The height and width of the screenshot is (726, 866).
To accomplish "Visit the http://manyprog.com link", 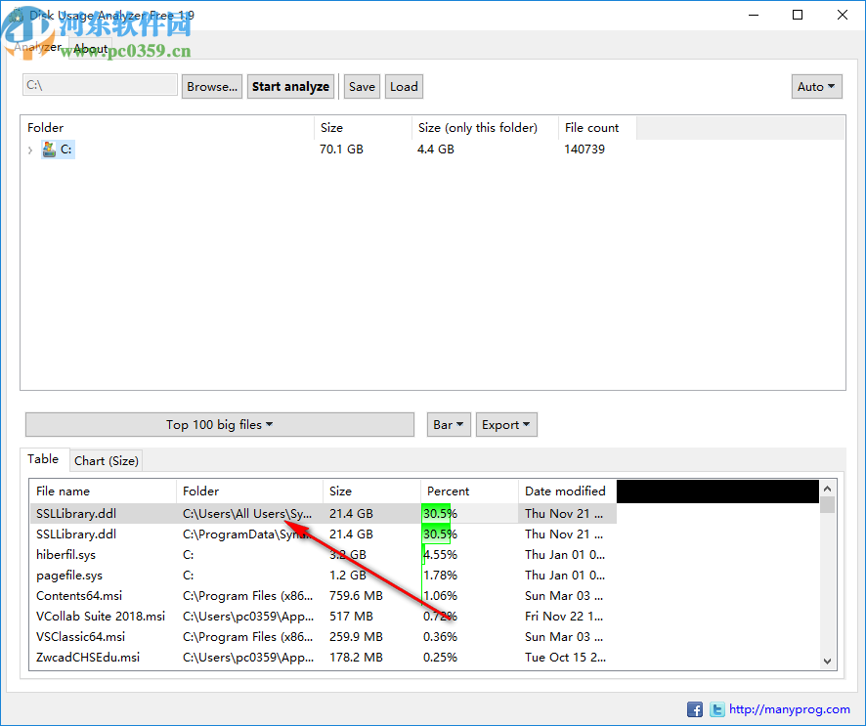I will click(790, 709).
